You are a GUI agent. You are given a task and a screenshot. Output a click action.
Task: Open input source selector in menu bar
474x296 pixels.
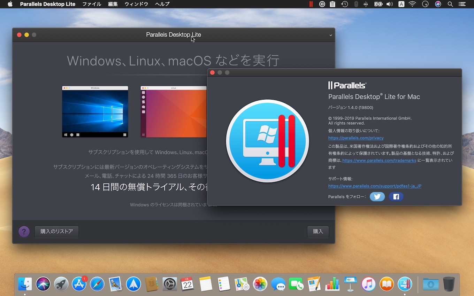pos(401,4)
